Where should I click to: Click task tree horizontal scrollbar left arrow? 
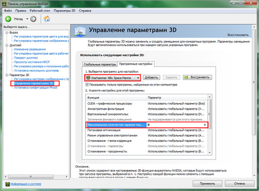pos(6,177)
